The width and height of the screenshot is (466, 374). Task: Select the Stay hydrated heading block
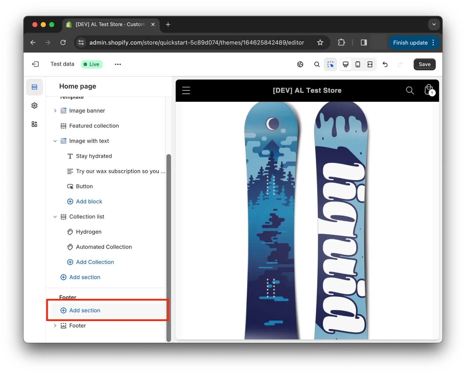94,156
